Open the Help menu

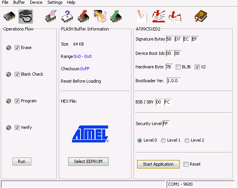tap(71, 2)
